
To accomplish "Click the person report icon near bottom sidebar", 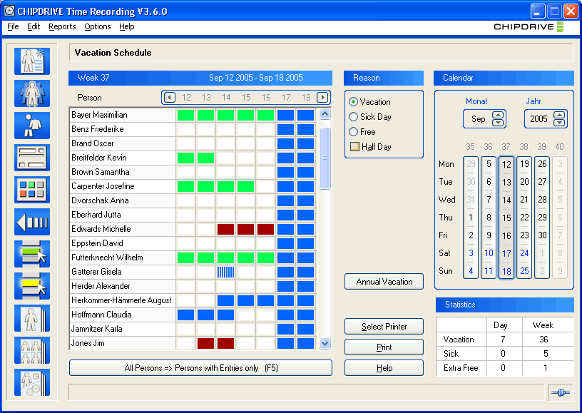I will pyautogui.click(x=31, y=318).
